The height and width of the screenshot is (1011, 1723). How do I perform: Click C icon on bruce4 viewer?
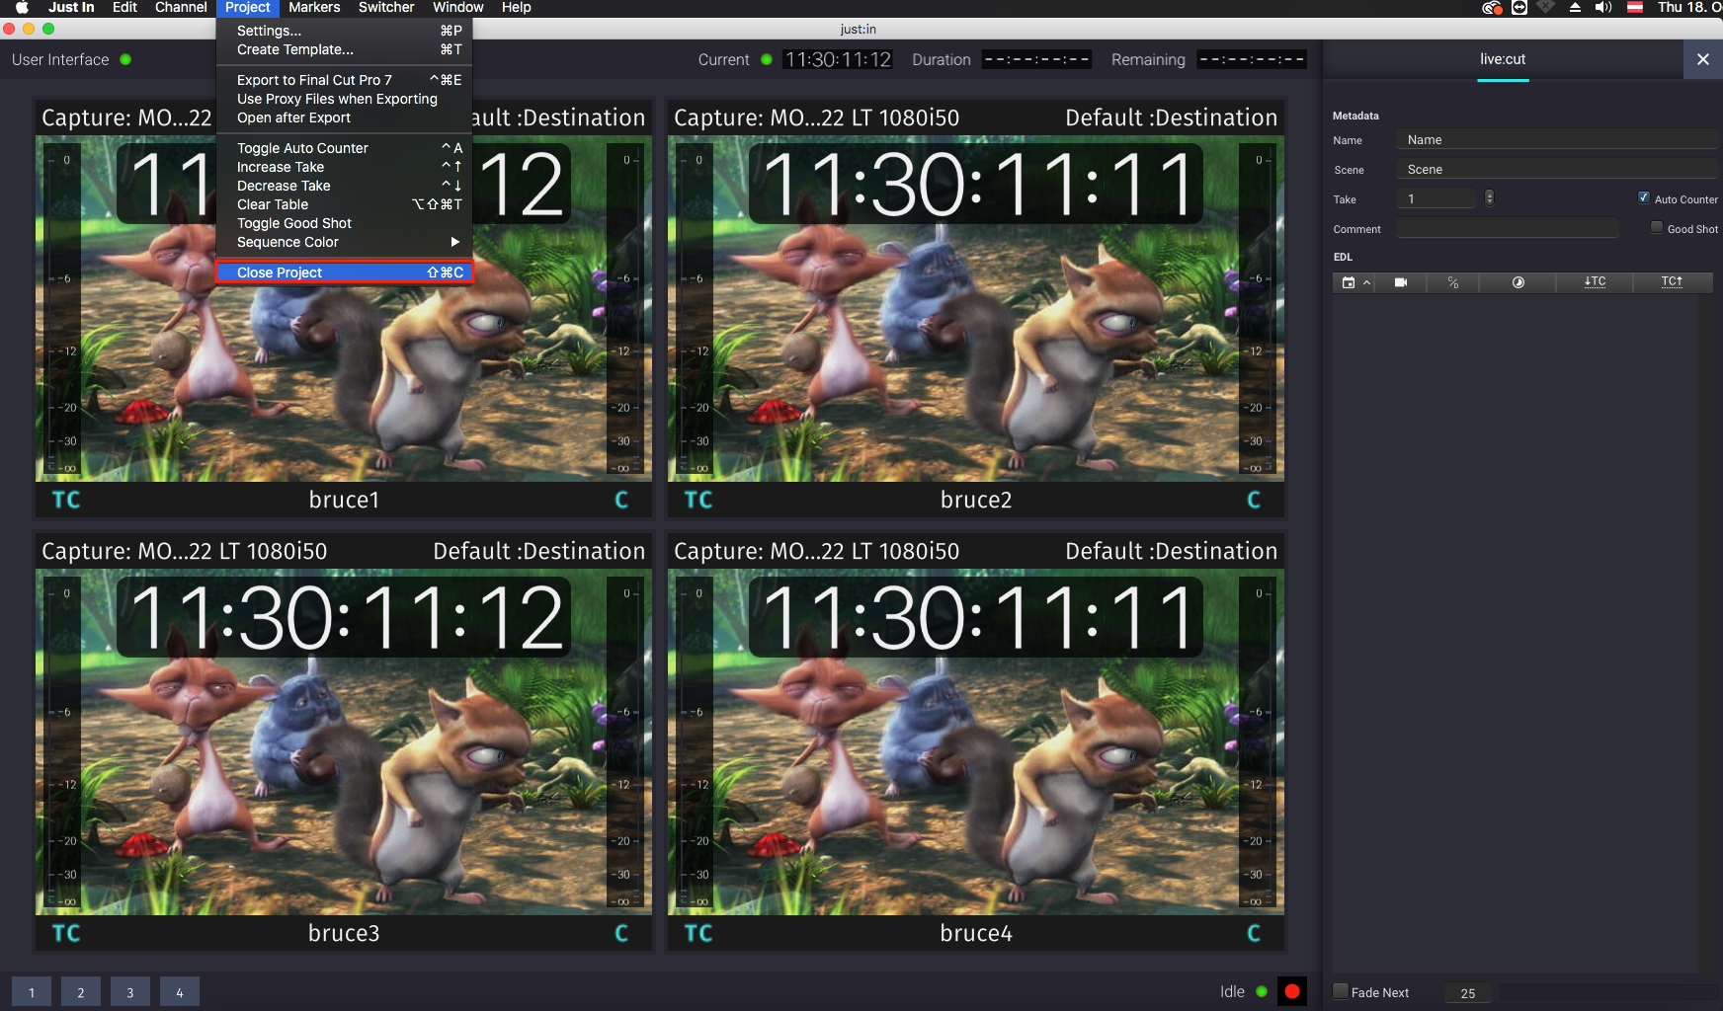tap(1254, 933)
